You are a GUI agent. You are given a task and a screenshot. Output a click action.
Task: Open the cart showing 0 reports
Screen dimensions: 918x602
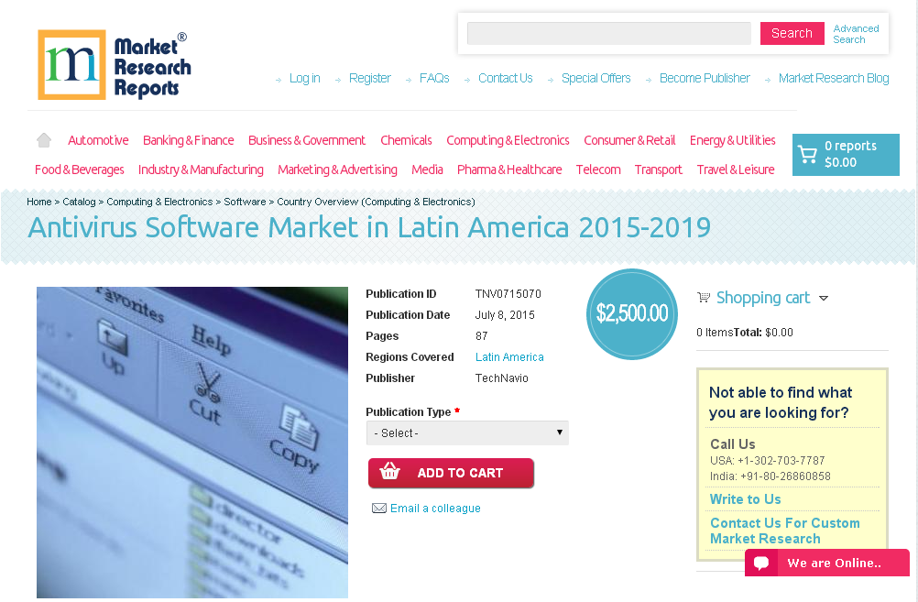(x=845, y=154)
